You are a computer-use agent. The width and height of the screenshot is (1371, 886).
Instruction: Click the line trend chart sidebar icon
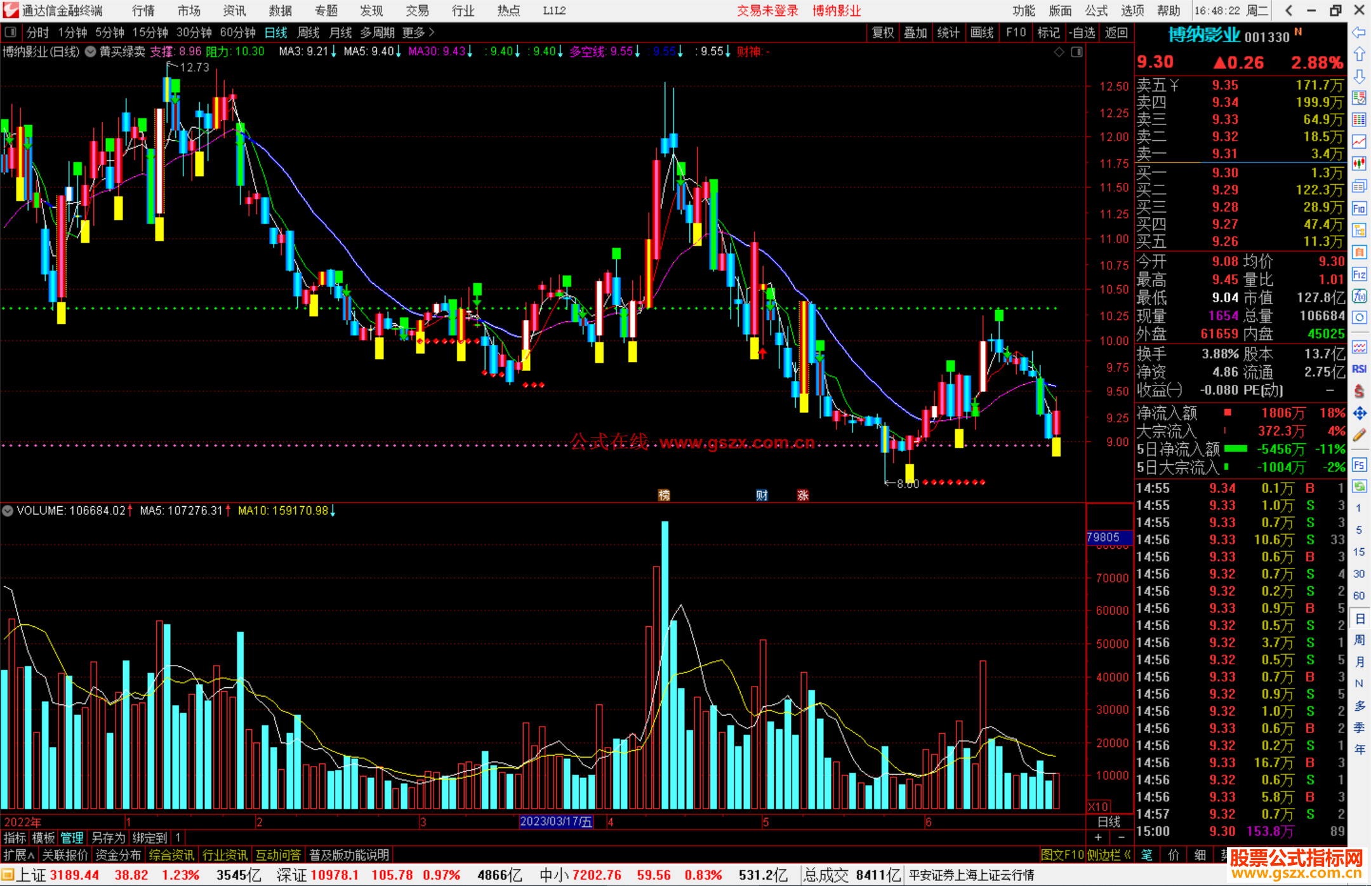1359,142
